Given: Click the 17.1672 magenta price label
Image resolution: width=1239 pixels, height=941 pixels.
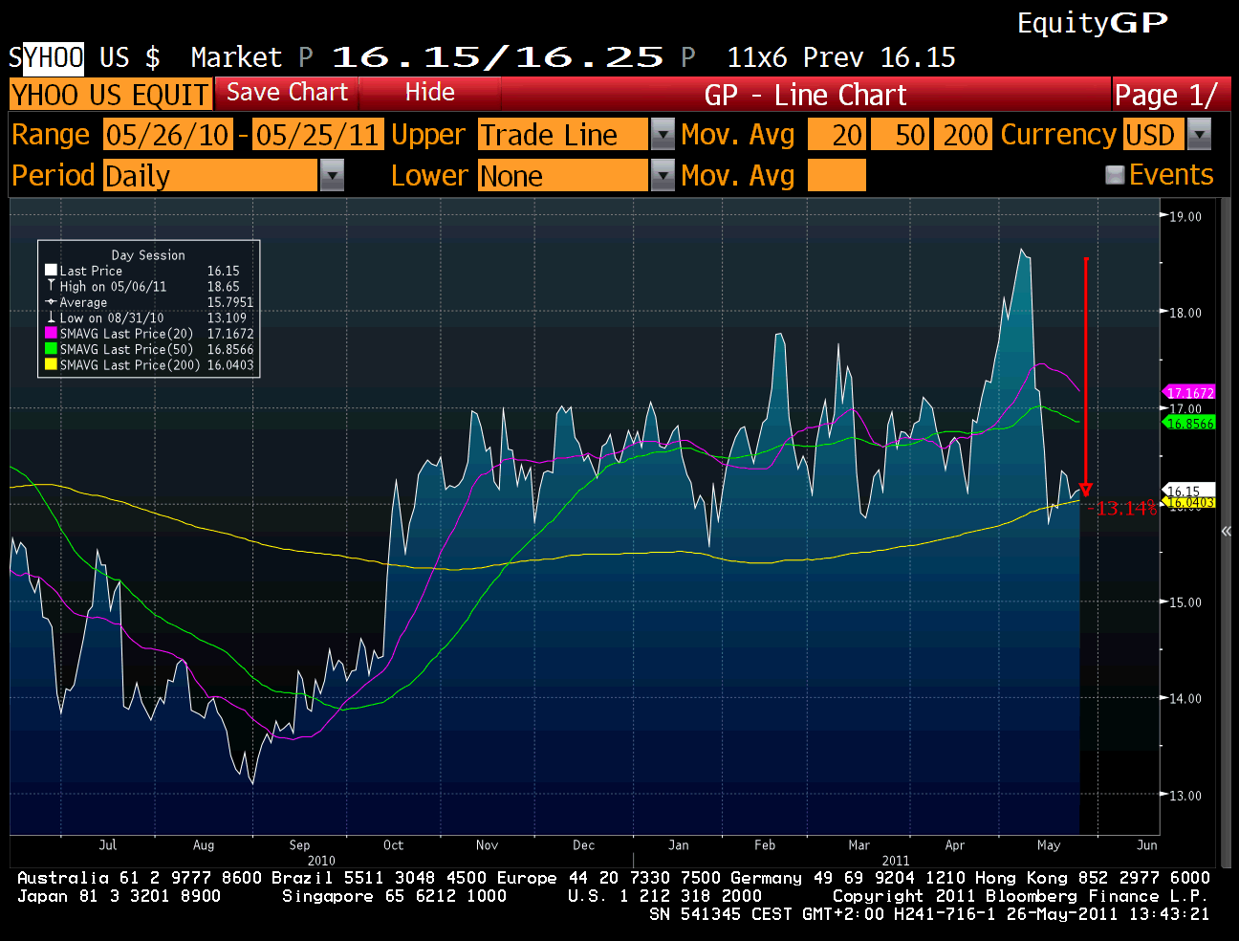Looking at the screenshot, I should pos(1189,393).
